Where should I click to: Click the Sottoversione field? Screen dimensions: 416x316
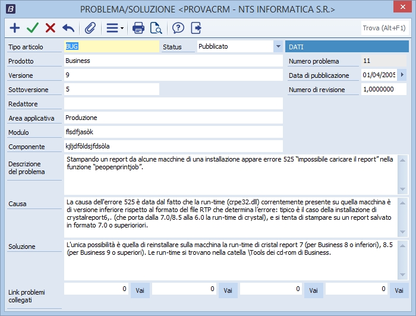coord(112,89)
